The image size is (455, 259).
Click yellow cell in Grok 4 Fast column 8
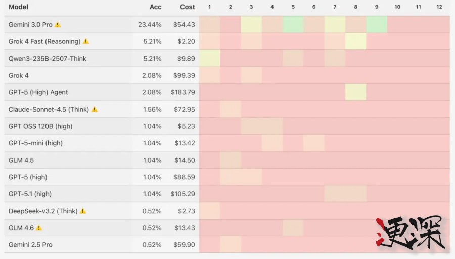[x=355, y=41]
